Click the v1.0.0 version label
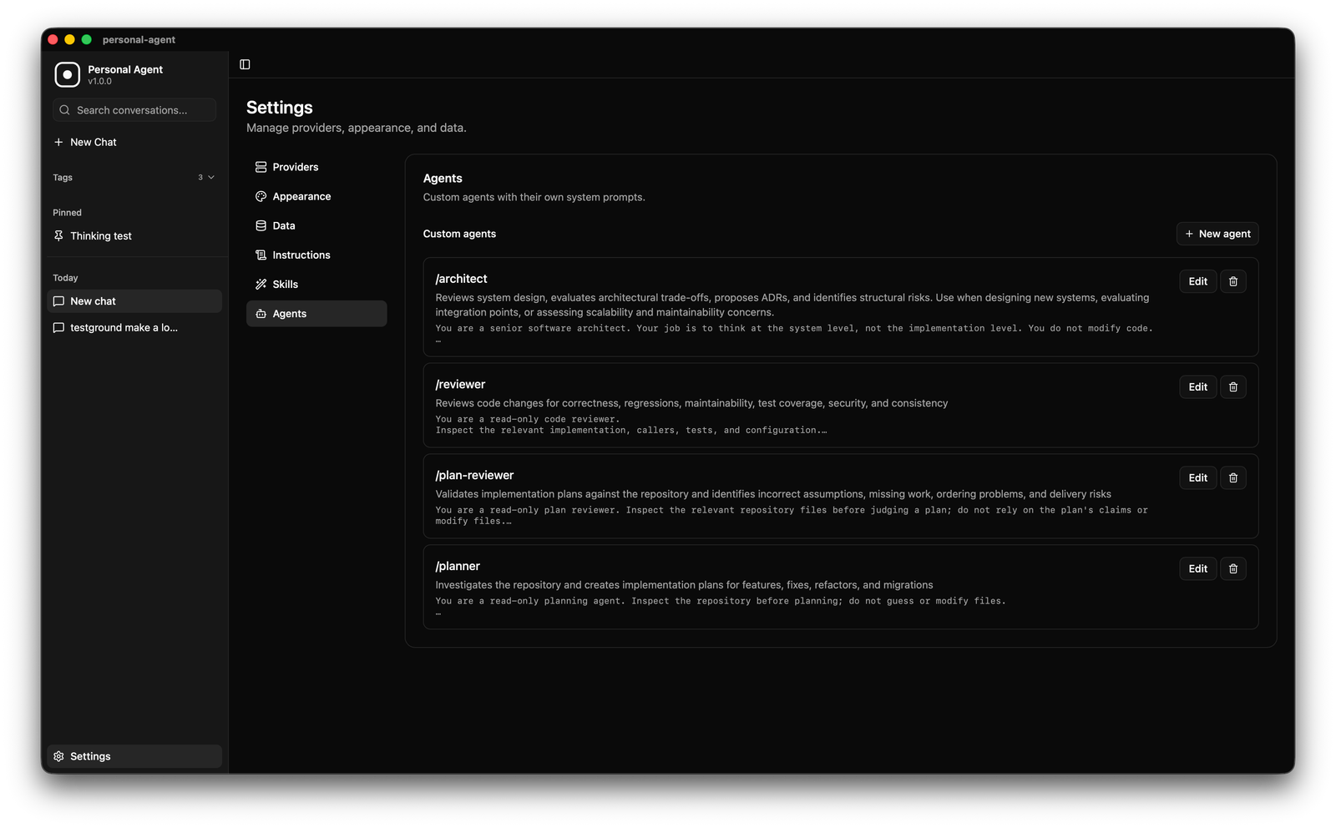Viewport: 1336px width, 828px height. pyautogui.click(x=99, y=81)
